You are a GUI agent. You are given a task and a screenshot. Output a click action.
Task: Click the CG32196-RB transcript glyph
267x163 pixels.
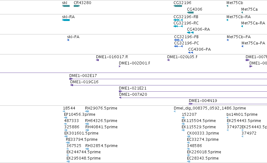[x=178, y=20]
